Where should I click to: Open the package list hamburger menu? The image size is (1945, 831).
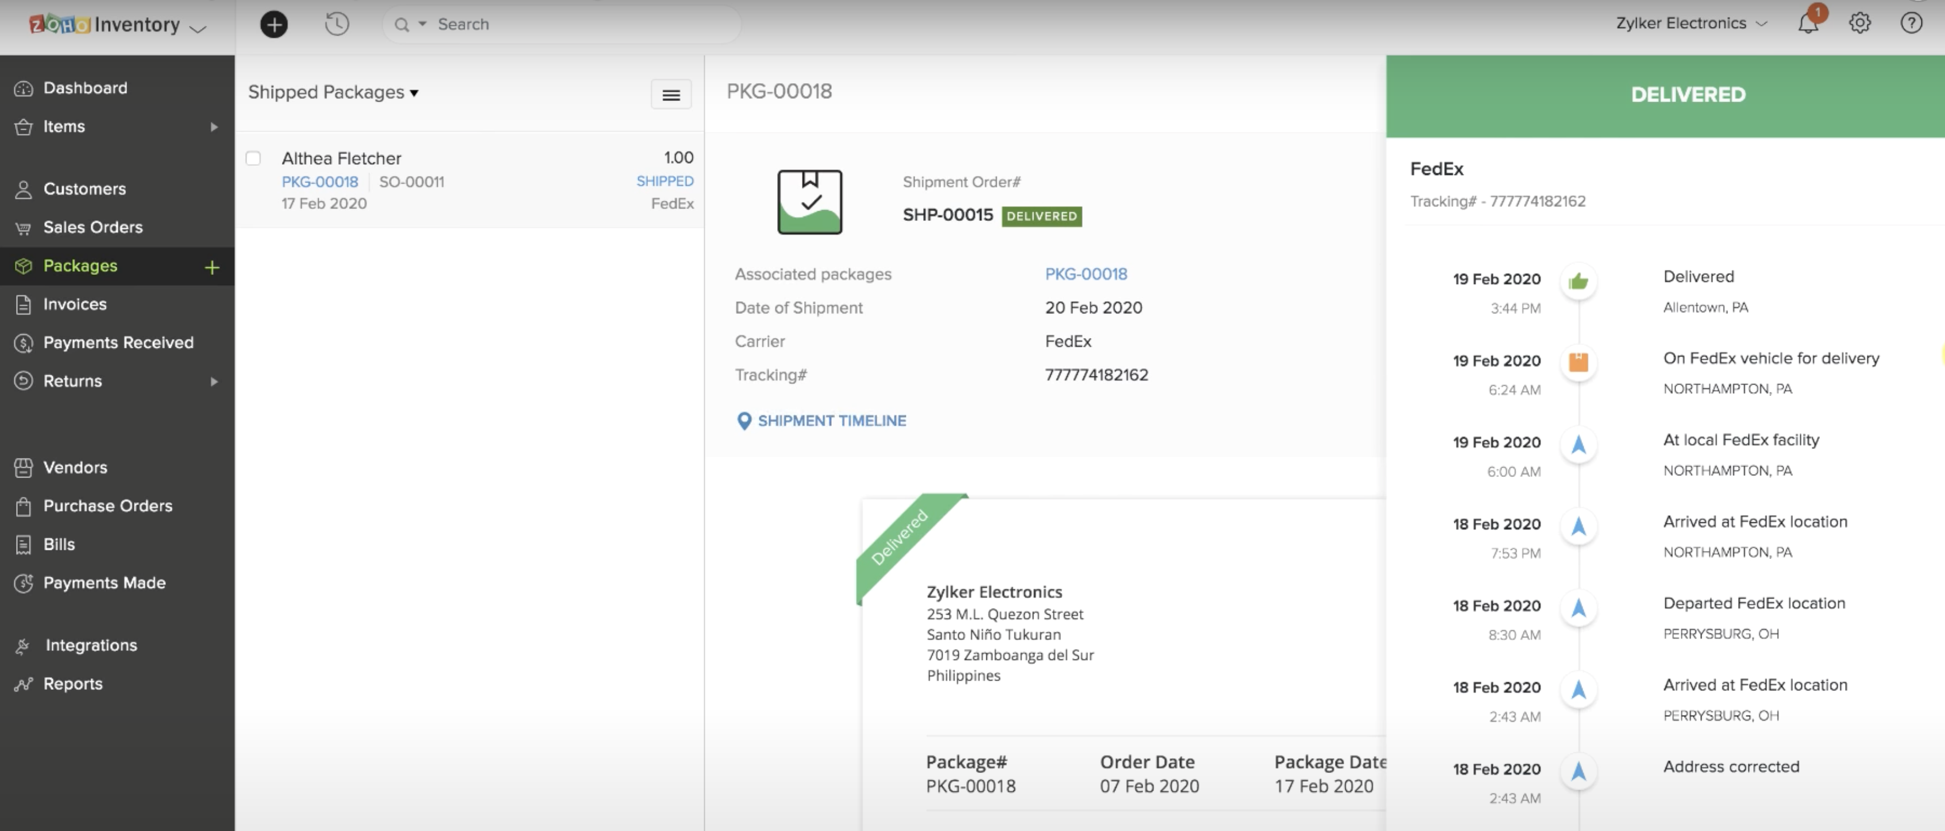[x=670, y=95]
